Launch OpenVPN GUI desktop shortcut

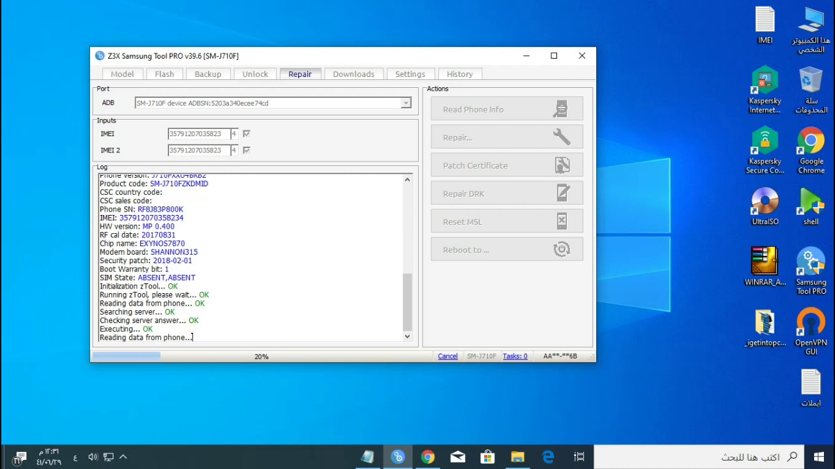pos(811,332)
